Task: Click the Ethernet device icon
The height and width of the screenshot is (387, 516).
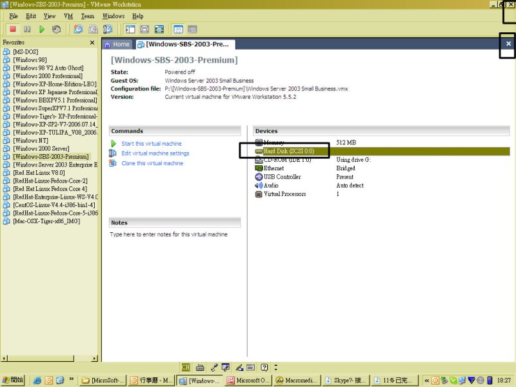Action: pos(259,168)
